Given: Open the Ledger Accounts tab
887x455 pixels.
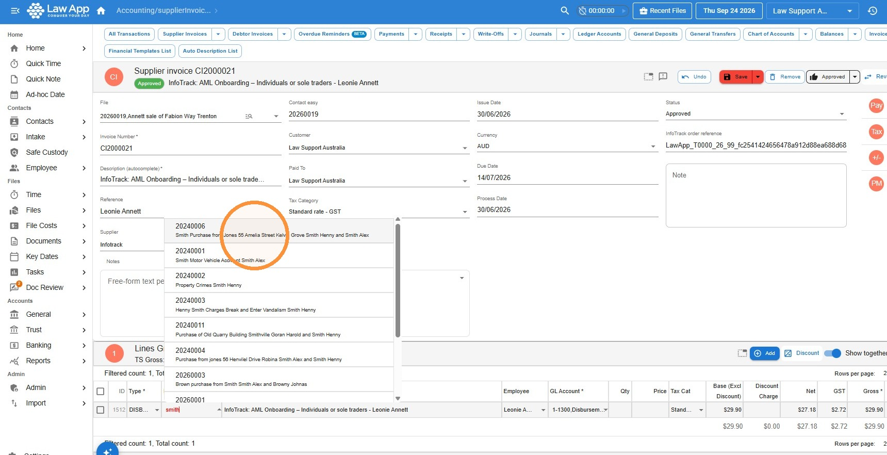Looking at the screenshot, I should (x=599, y=34).
